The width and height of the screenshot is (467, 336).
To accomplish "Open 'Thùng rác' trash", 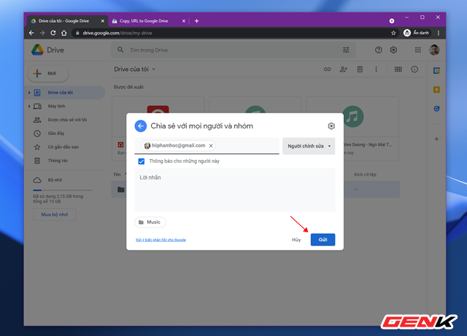I will point(58,161).
